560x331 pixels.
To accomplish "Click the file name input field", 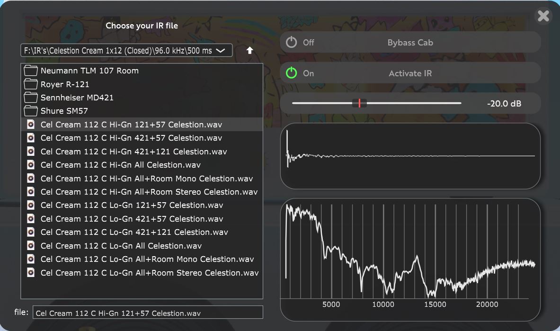I will pyautogui.click(x=148, y=313).
